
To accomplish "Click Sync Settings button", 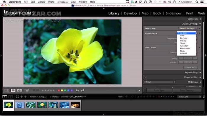I will (187, 90).
